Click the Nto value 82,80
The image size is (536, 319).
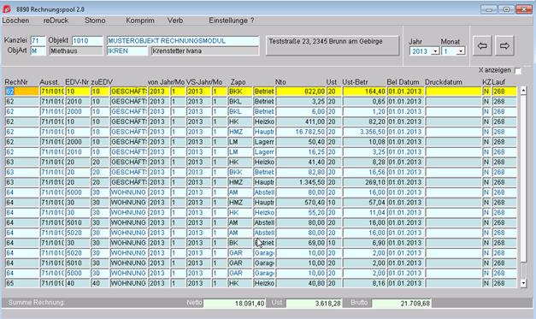(301, 172)
